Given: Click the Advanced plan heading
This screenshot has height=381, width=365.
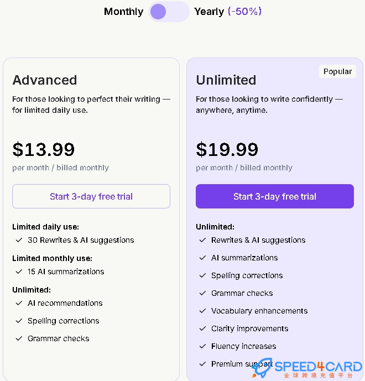Looking at the screenshot, I should (x=45, y=80).
